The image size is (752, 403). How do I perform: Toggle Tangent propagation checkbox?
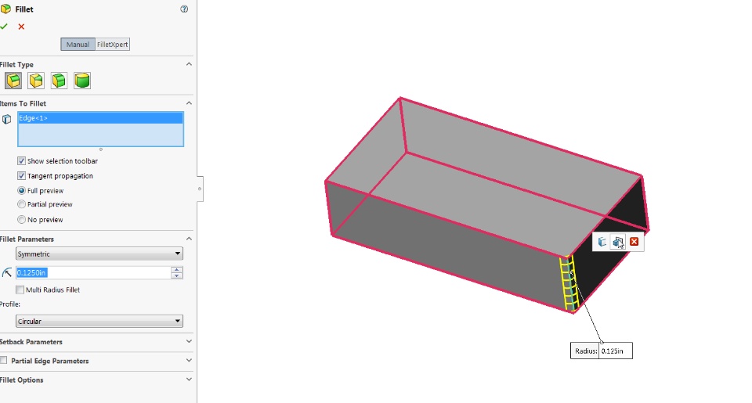[x=21, y=176]
